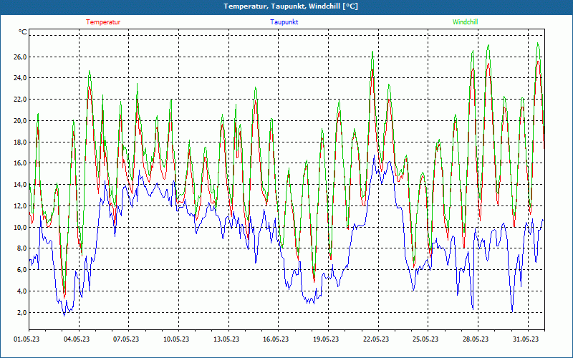Click the 25.05.23 date label
573x358 pixels.
tap(425, 339)
